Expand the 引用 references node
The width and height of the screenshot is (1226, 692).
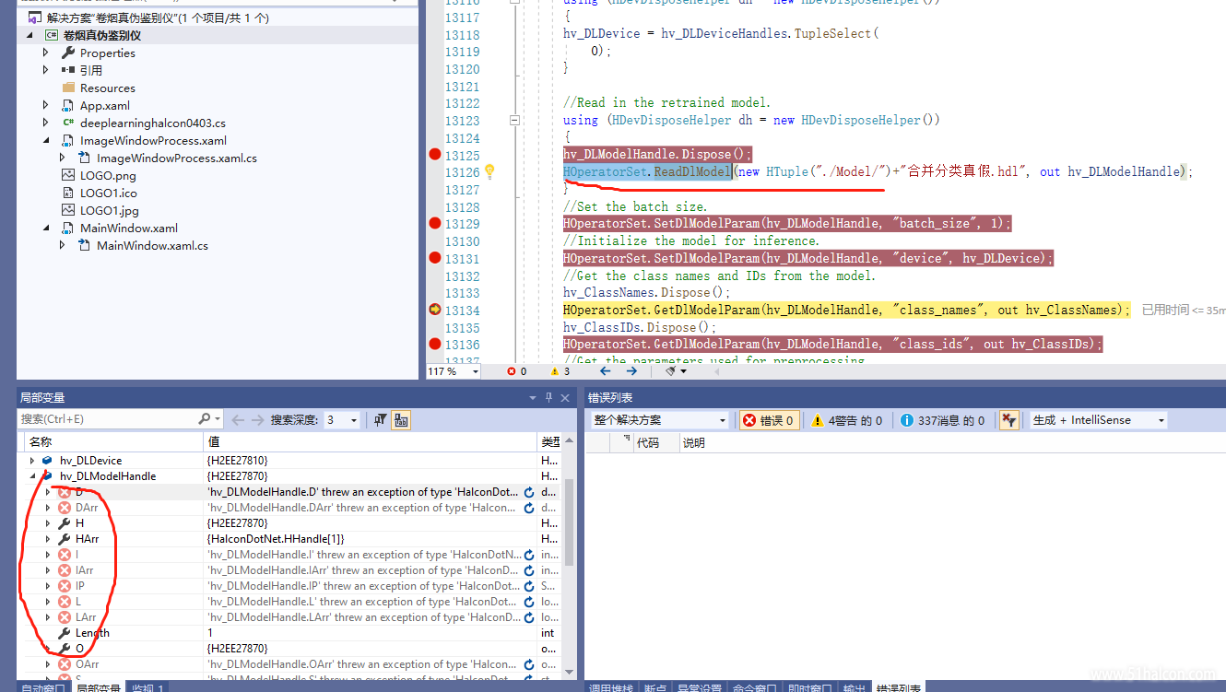click(46, 70)
